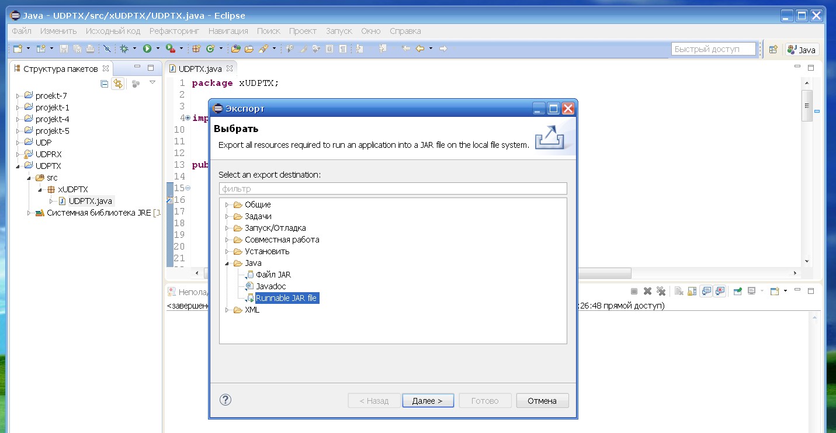
Task: Click the help question mark in Export dialog
Action: coord(226,400)
